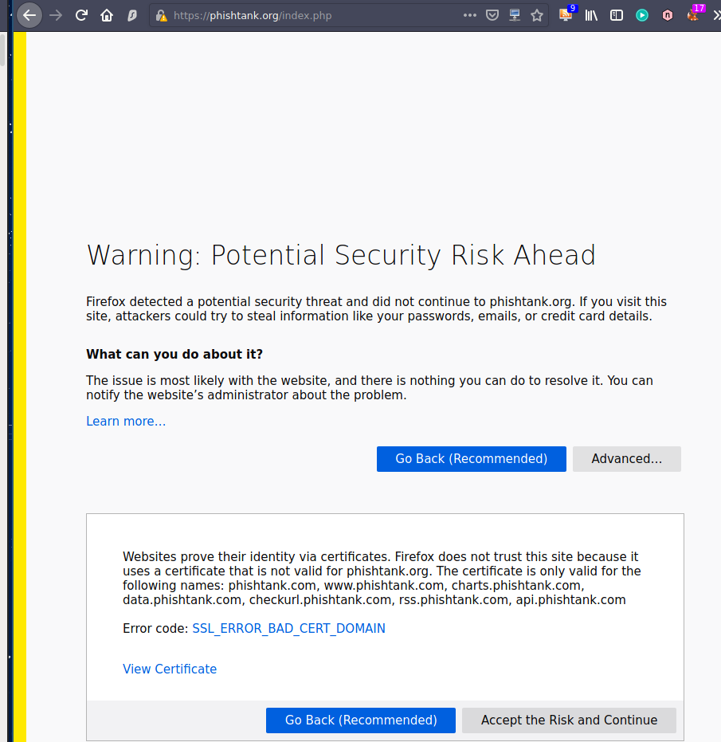Reload the current page
The image size is (721, 742).
81,16
